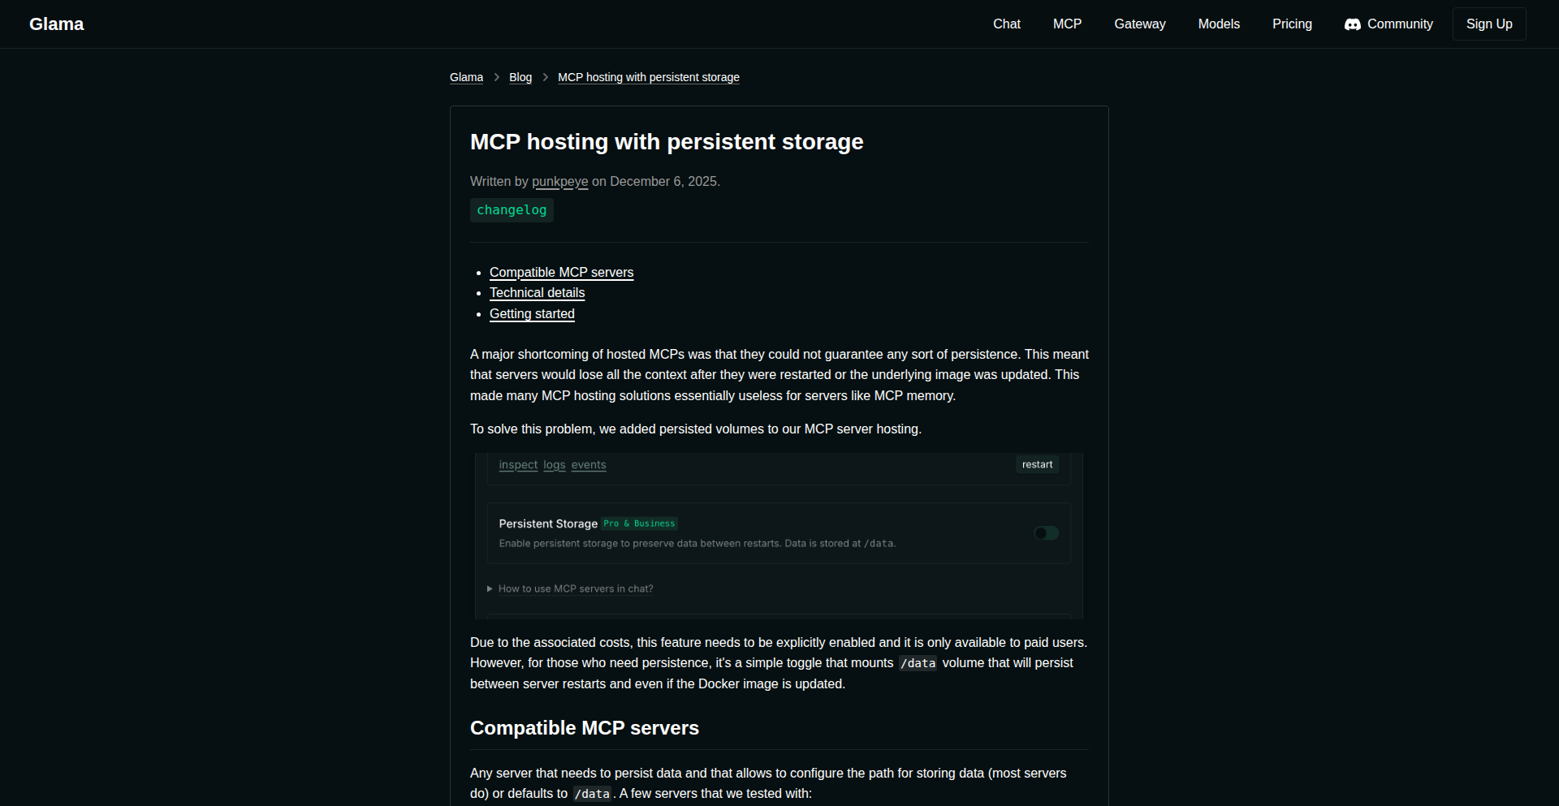Viewport: 1559px width, 806px height.
Task: Follow the 'Compatible MCP servers' link
Action: [x=561, y=272]
